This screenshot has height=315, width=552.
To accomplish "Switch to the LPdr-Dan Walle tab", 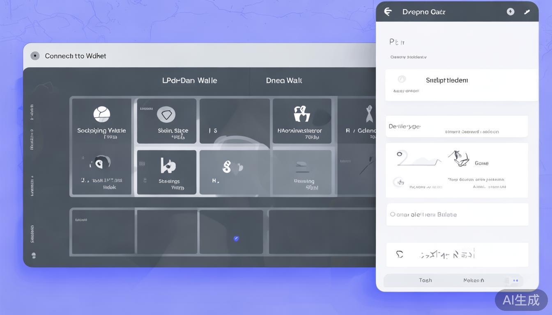I will pos(189,80).
